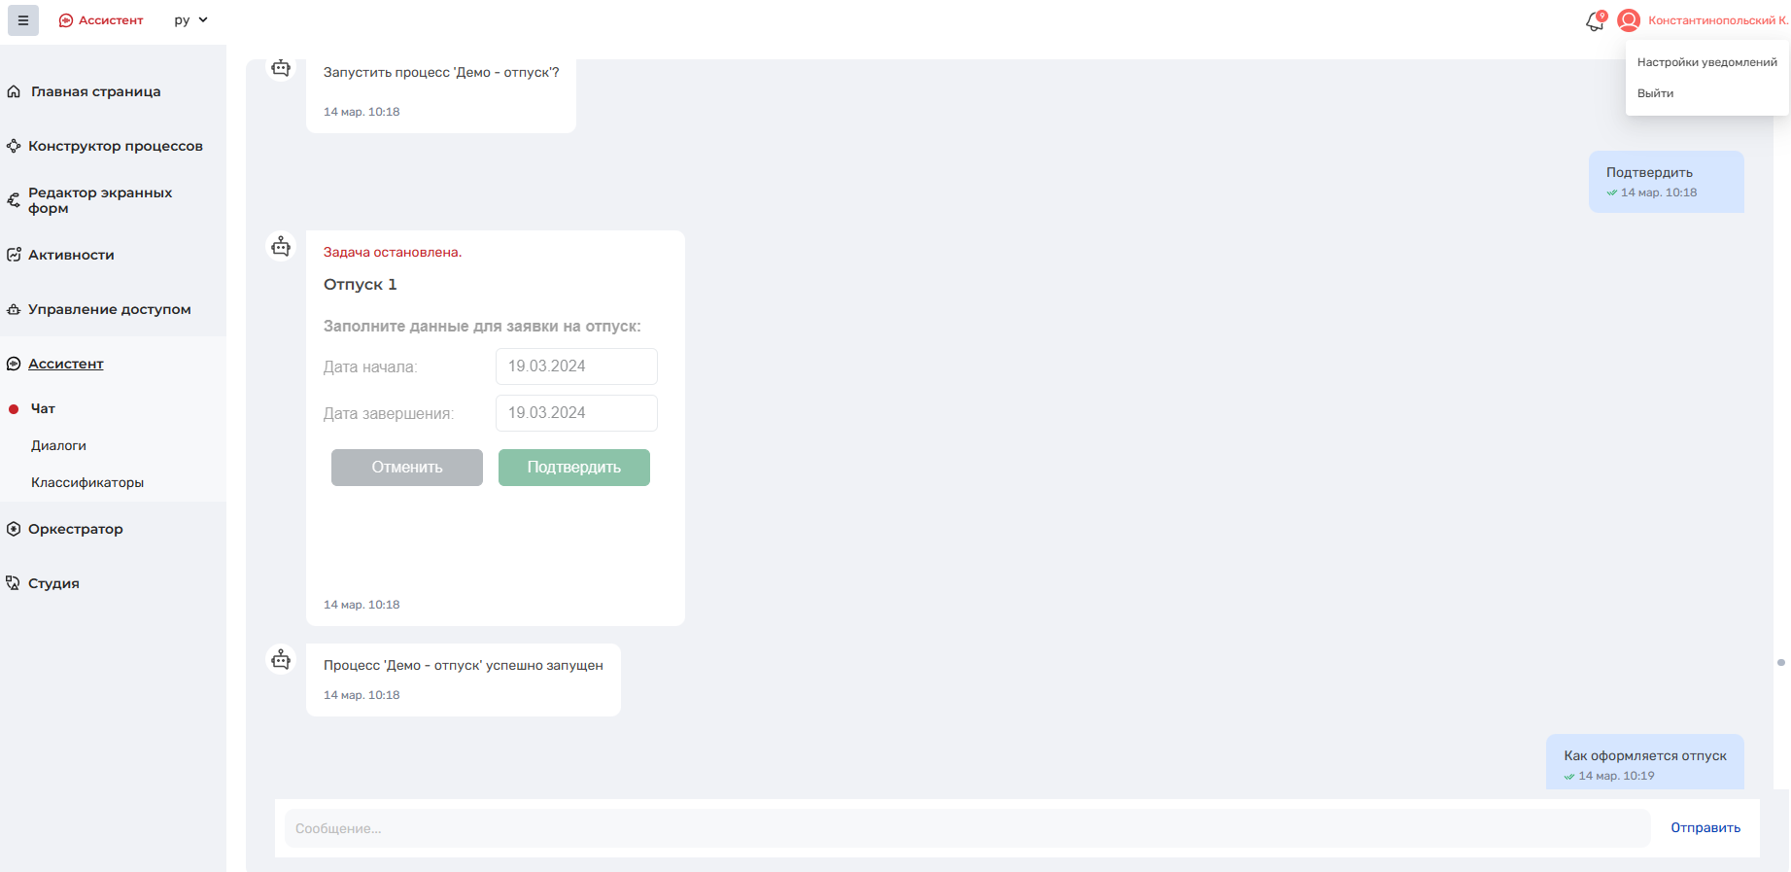Image resolution: width=1791 pixels, height=872 pixels.
Task: Open the Константинопольский К. user menu
Action: click(1718, 20)
